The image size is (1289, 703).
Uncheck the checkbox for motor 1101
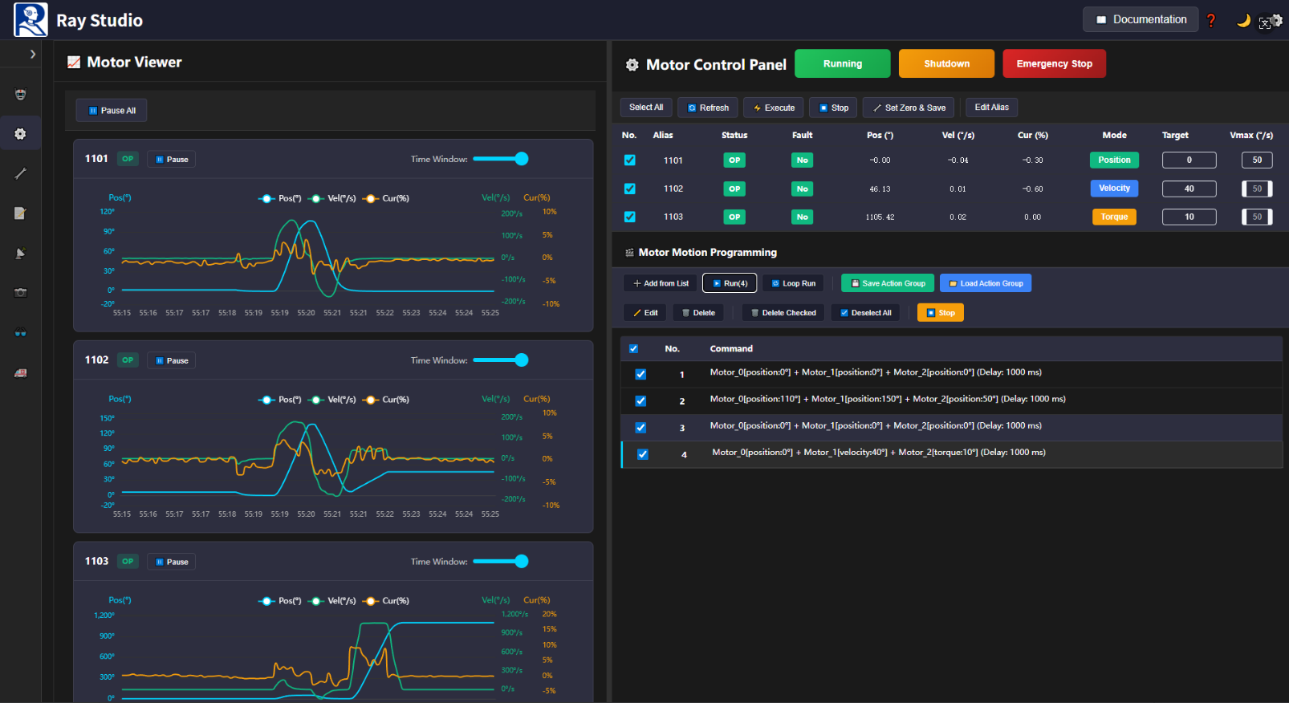pyautogui.click(x=630, y=161)
